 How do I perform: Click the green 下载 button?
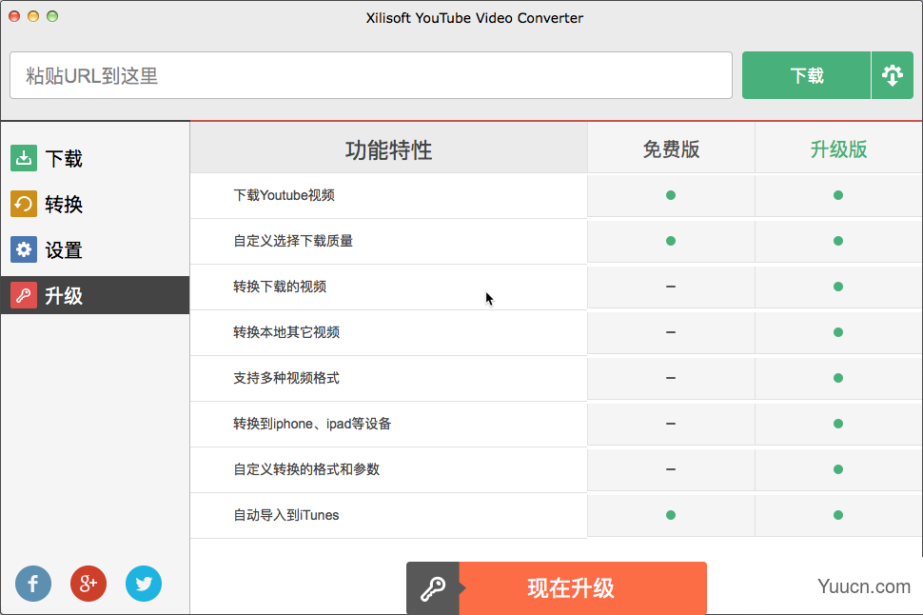point(806,74)
